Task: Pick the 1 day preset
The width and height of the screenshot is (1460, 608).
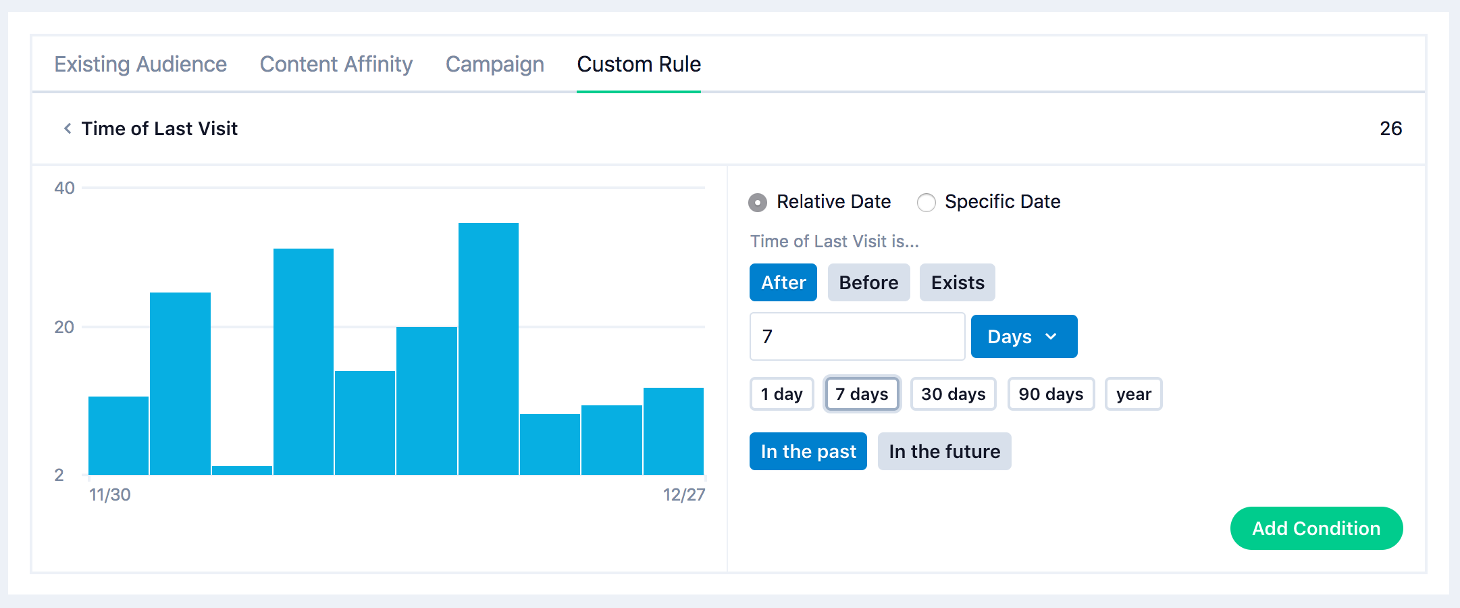Action: click(x=781, y=394)
